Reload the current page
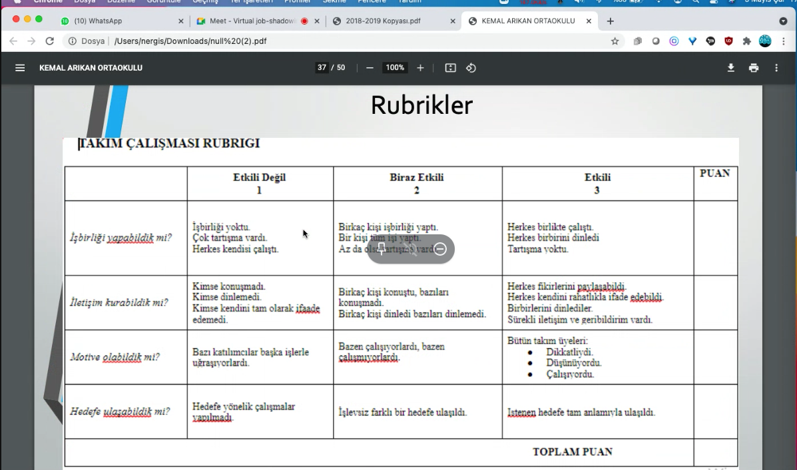Screen dimensions: 797x470 pos(49,41)
